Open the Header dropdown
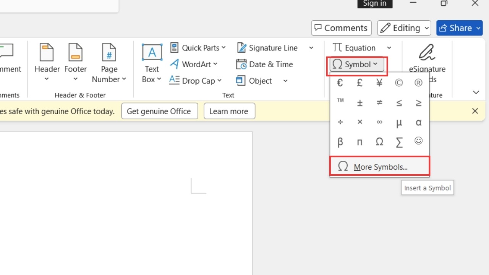489x275 pixels. point(47,62)
